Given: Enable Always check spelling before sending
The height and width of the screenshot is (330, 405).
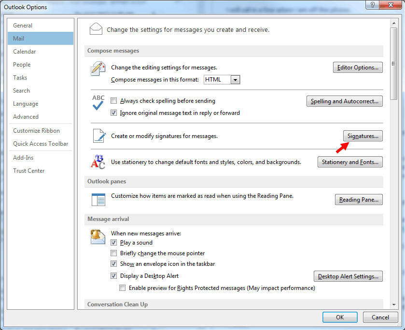Looking at the screenshot, I should [x=113, y=101].
